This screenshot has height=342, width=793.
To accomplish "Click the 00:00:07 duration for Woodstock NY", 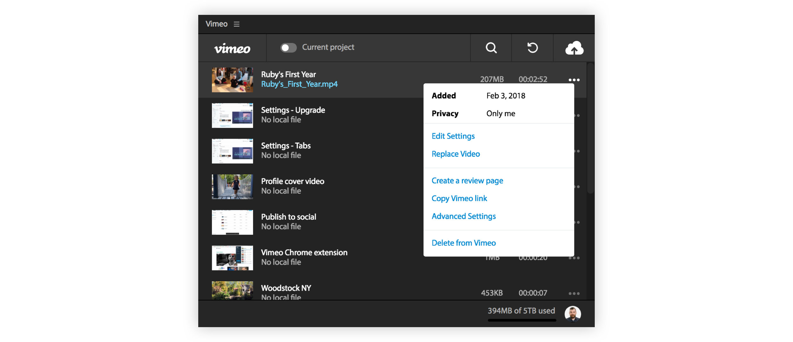I will point(533,293).
